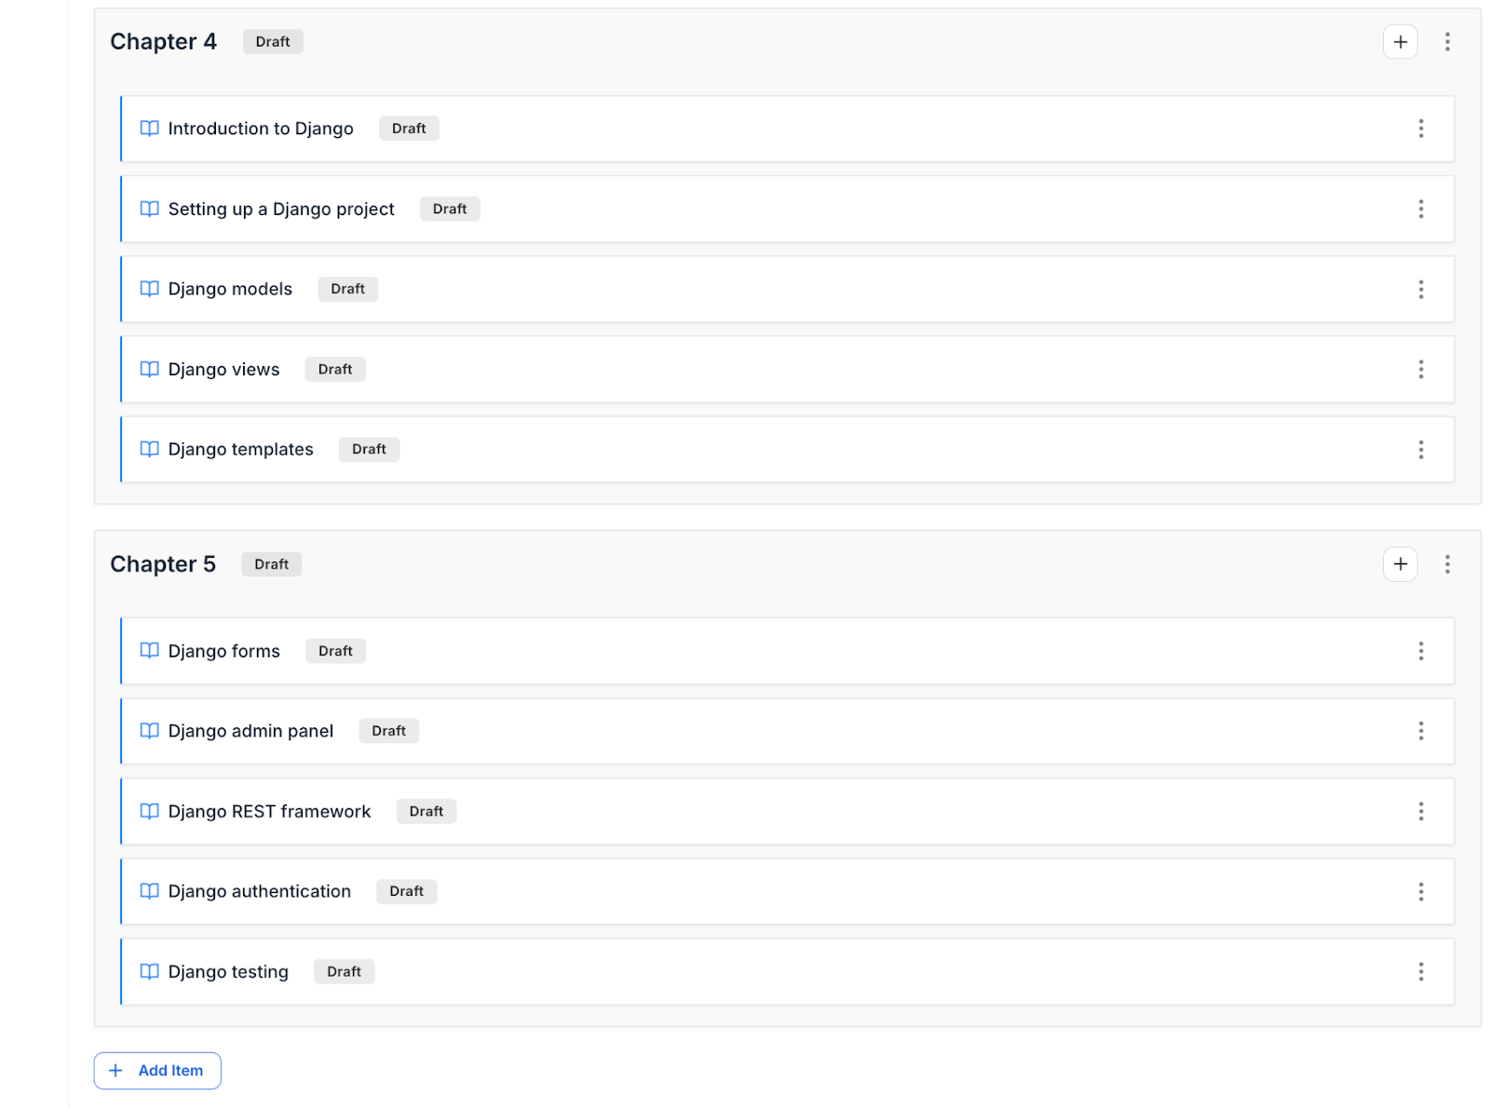Click the plus button in Chapter 5 header
This screenshot has height=1109, width=1490.
click(x=1400, y=564)
